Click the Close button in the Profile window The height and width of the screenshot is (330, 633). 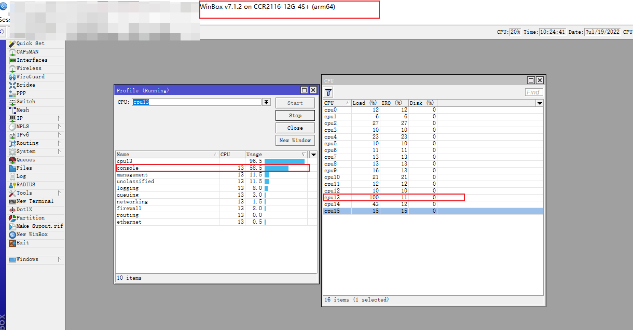[295, 128]
